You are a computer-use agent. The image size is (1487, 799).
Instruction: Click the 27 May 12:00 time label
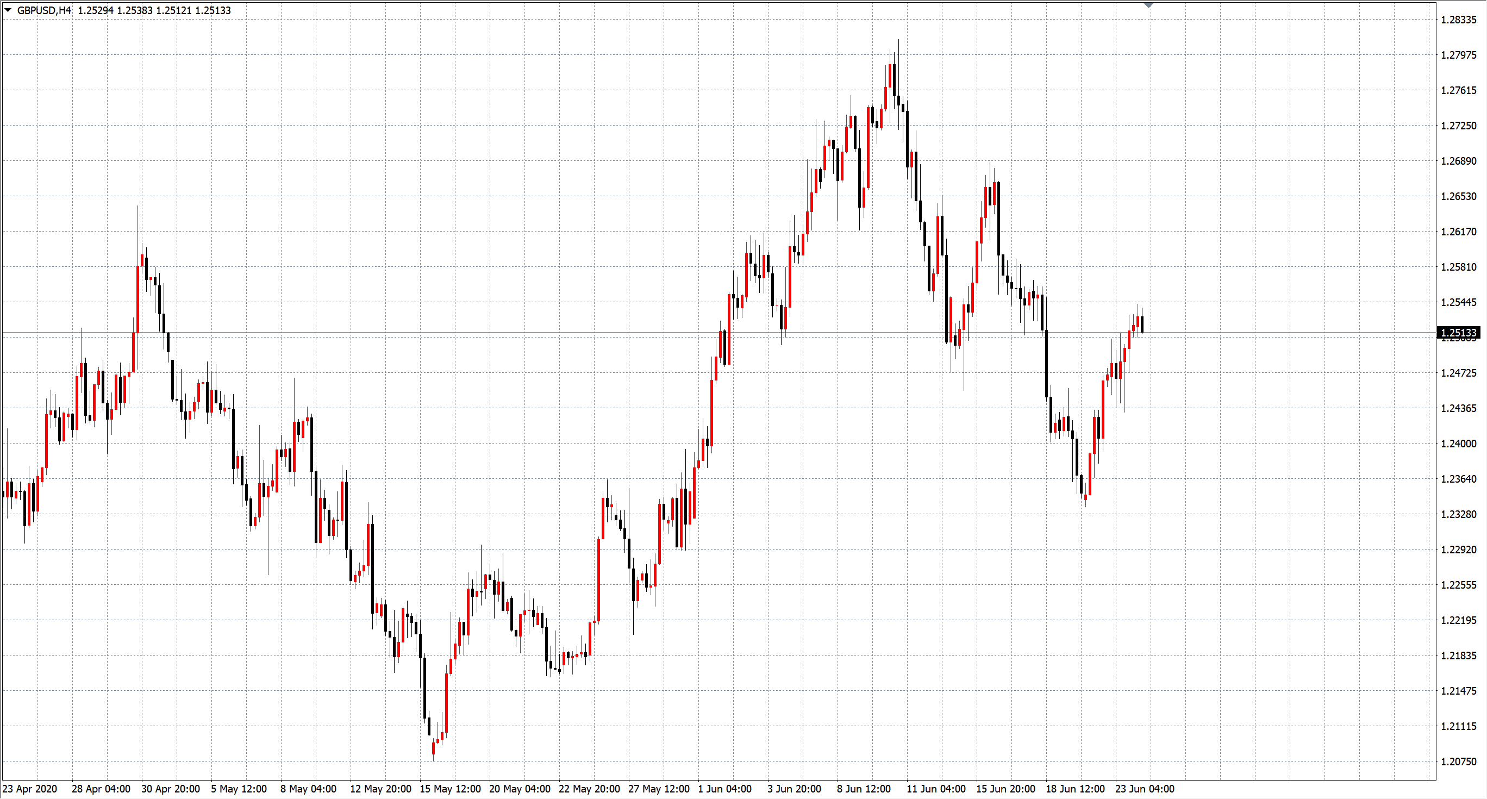pyautogui.click(x=659, y=789)
